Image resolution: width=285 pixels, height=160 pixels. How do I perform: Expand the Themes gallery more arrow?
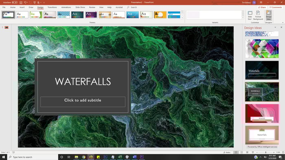pyautogui.click(x=182, y=18)
